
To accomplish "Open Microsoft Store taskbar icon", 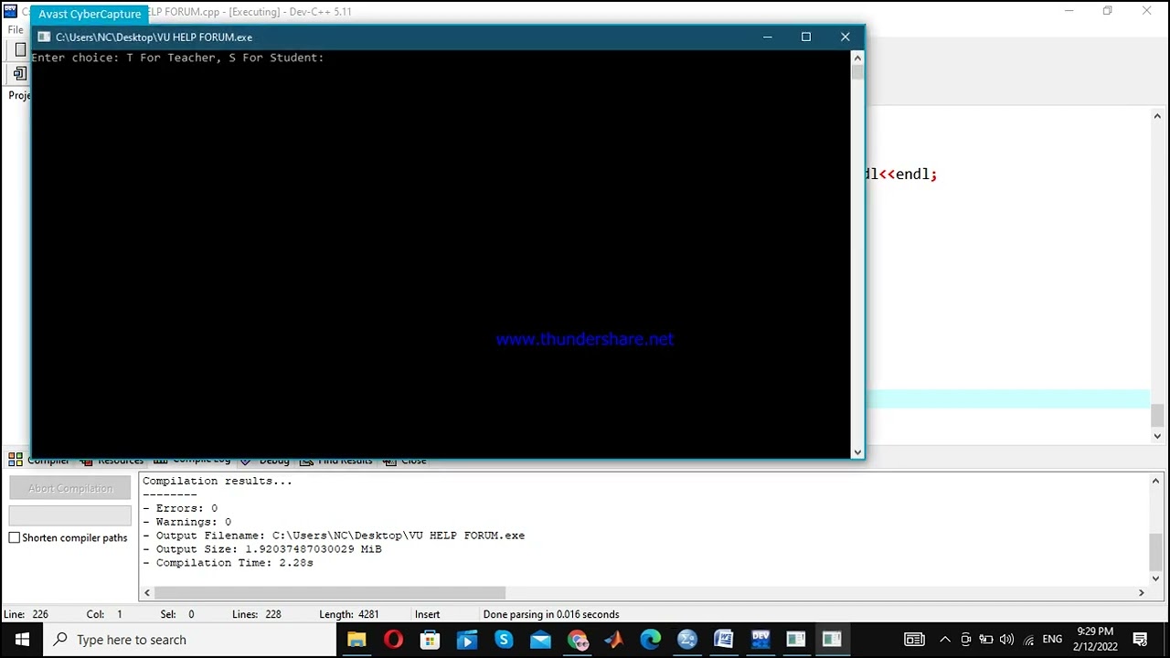I will [x=430, y=640].
